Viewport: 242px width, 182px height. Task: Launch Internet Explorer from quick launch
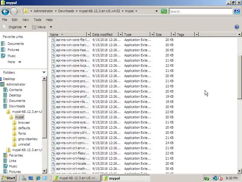tap(38, 178)
